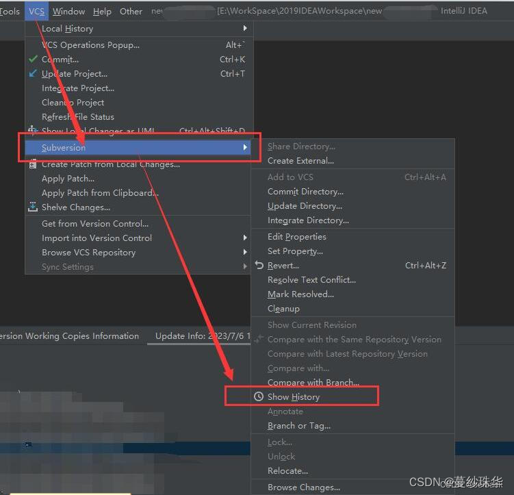Image resolution: width=514 pixels, height=495 pixels.
Task: Choose Relocate... submenu item
Action: [x=352, y=471]
